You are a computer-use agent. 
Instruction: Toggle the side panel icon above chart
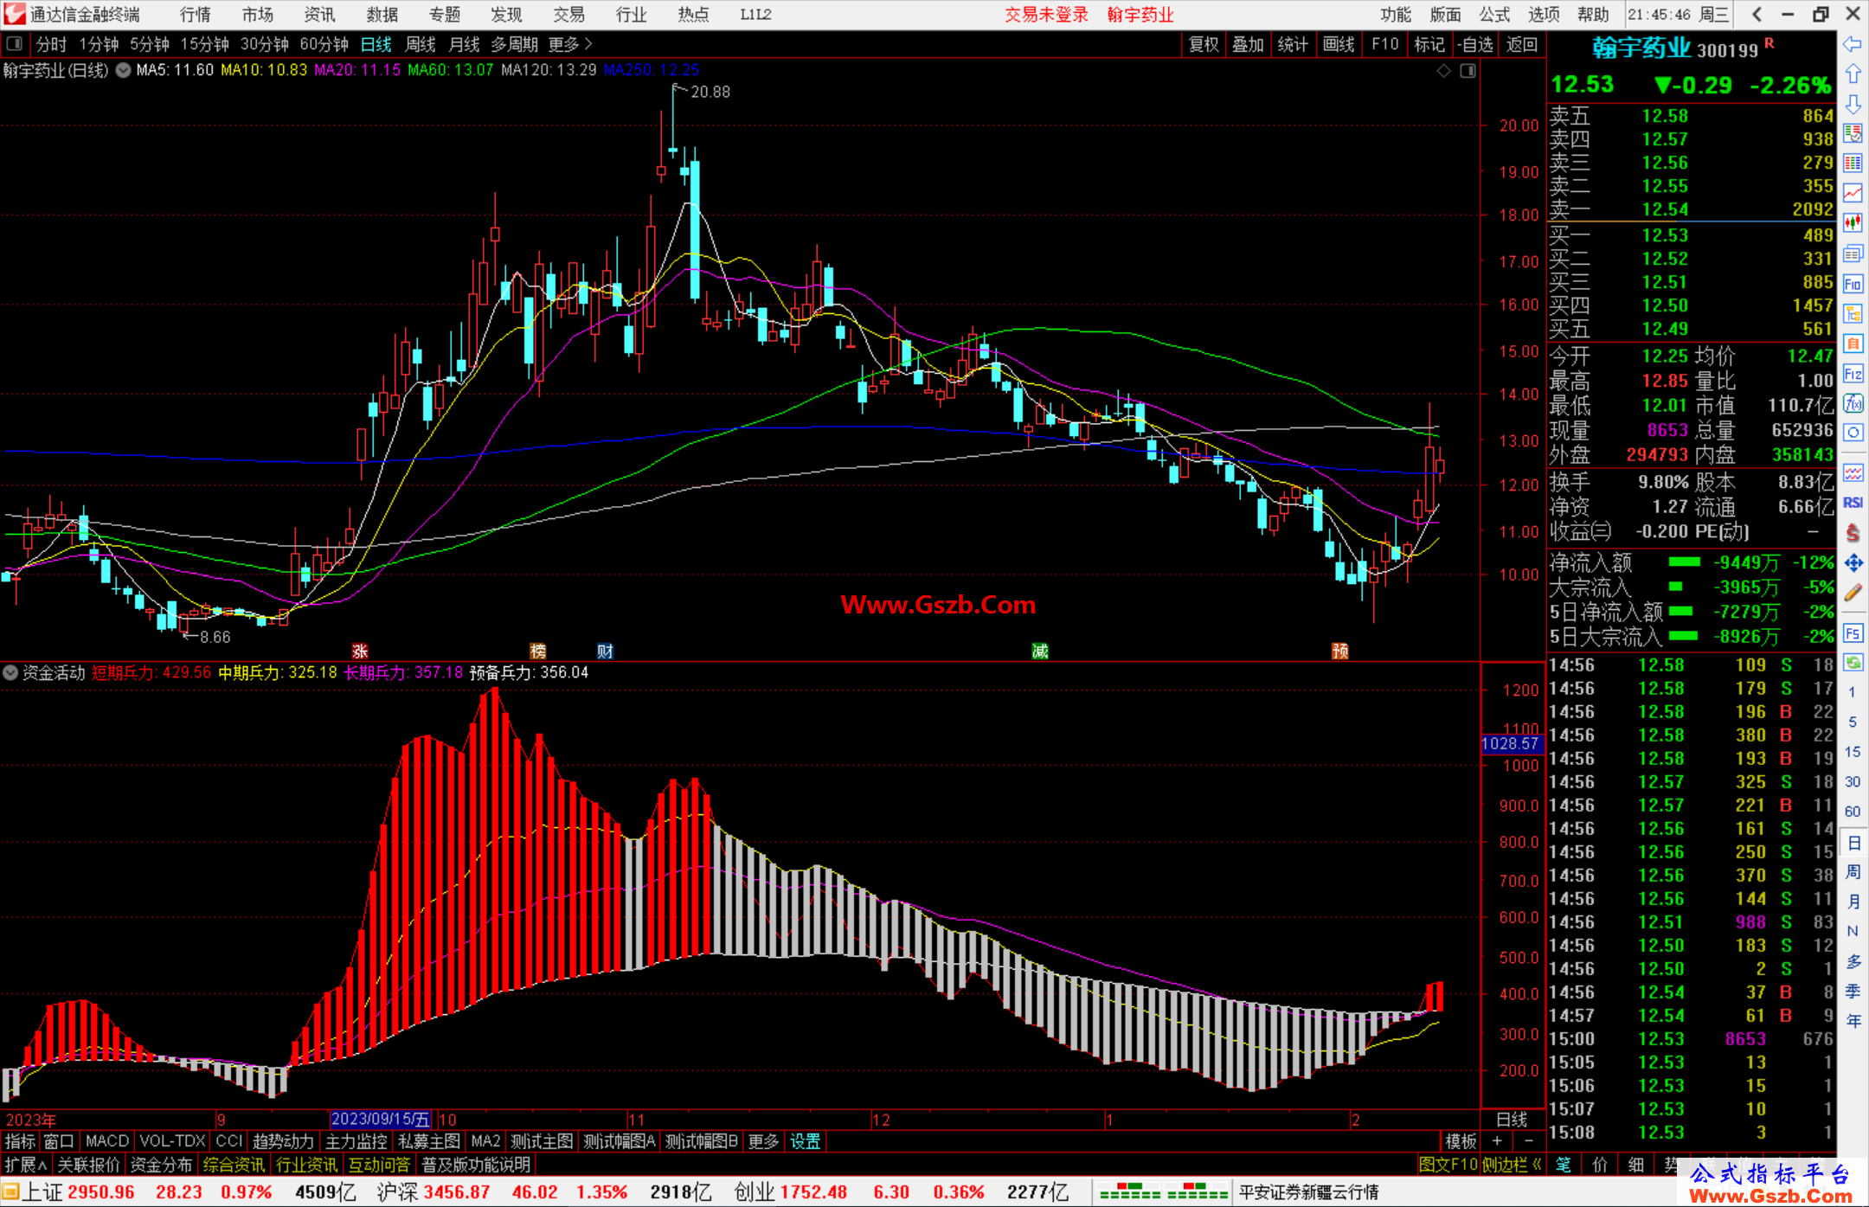[x=1468, y=71]
